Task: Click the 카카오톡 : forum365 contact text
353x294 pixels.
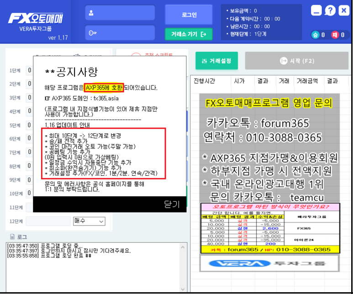Action: click(258, 123)
